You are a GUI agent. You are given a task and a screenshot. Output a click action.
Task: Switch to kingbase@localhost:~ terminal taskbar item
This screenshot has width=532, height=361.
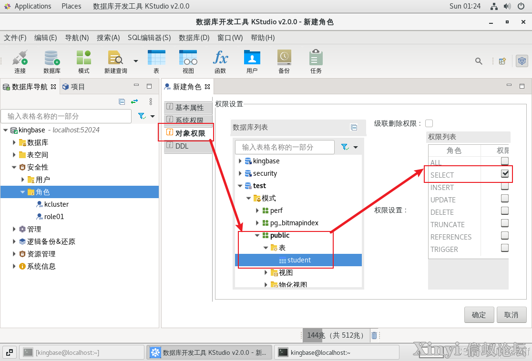click(337, 352)
